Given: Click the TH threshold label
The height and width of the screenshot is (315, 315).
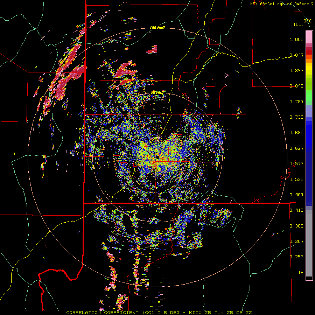Looking at the screenshot, I should click(x=301, y=273).
